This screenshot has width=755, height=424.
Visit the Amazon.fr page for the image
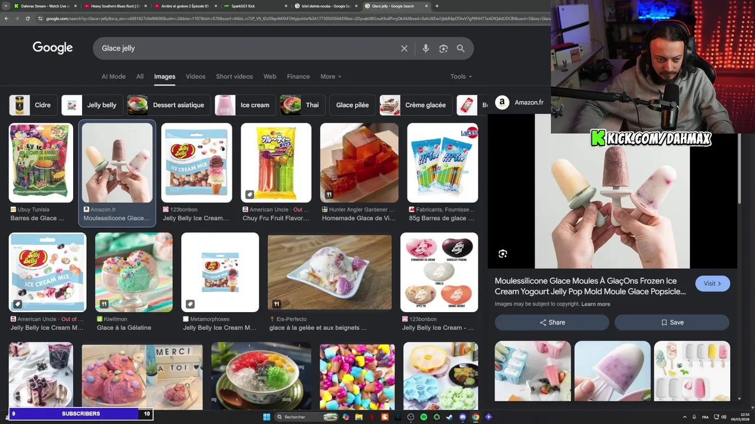(713, 283)
